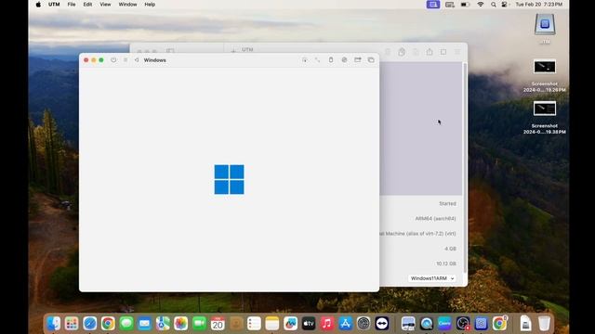Open Safari from the Dock
This screenshot has width=595, height=334.
[x=90, y=324]
